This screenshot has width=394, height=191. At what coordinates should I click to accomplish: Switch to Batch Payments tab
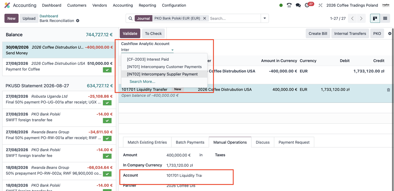pyautogui.click(x=190, y=142)
